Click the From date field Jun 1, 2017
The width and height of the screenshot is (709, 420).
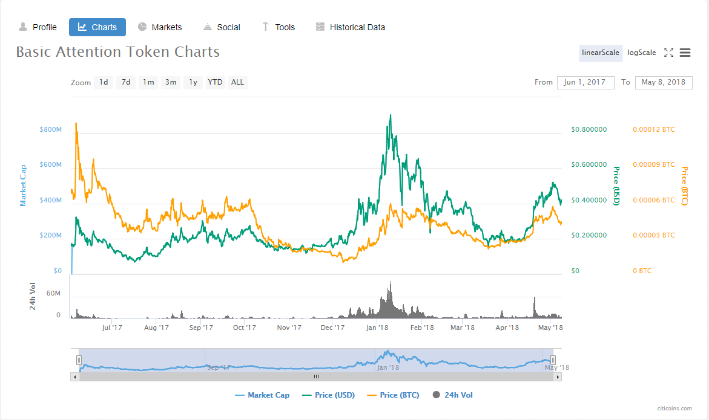[x=585, y=83]
